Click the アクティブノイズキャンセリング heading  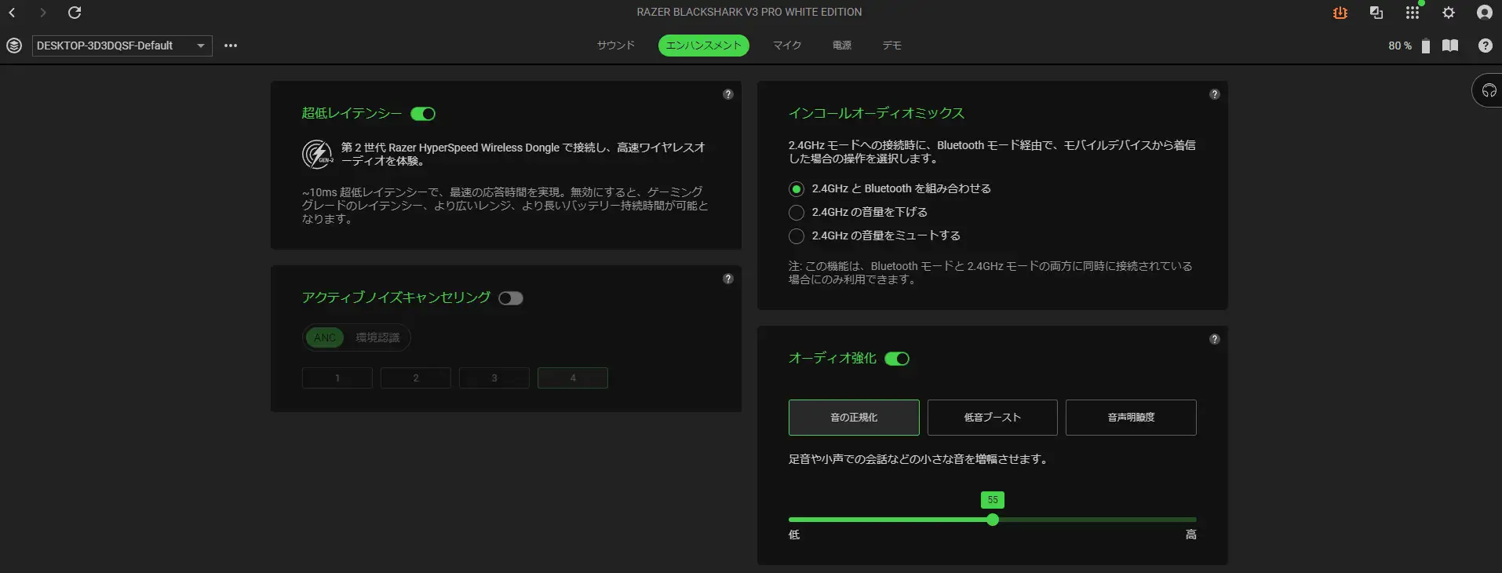[x=396, y=297]
